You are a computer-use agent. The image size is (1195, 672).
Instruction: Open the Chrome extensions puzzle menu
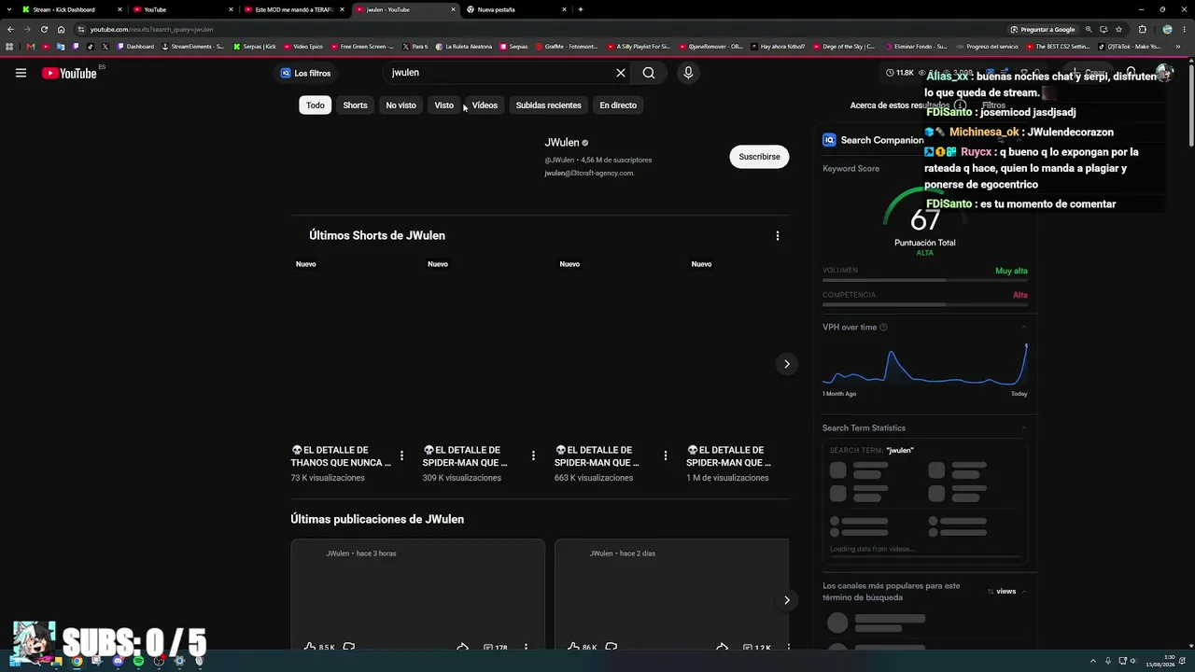[x=1143, y=30]
